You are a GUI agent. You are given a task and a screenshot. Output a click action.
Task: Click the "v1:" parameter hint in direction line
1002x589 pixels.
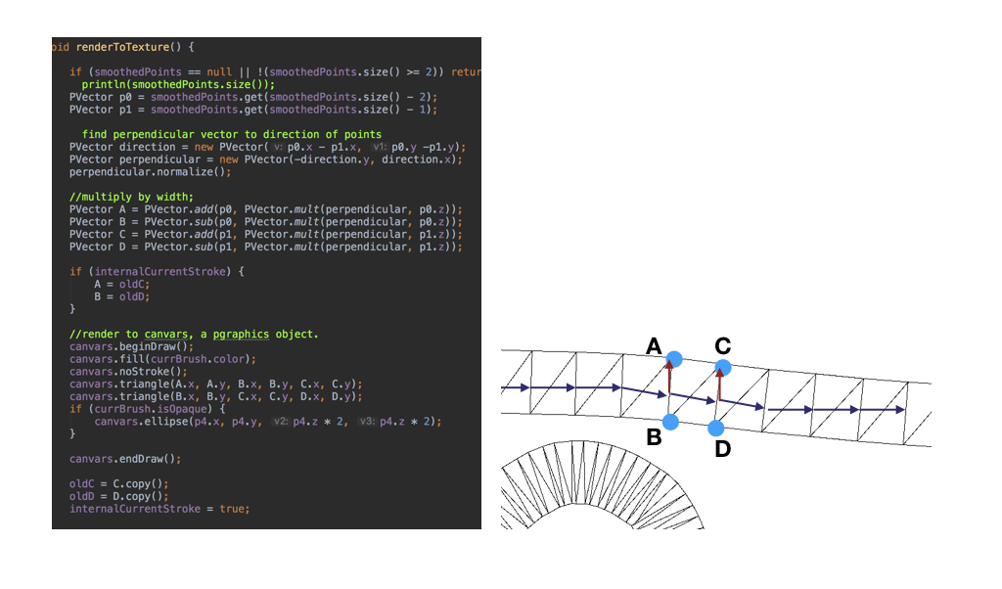[x=380, y=147]
